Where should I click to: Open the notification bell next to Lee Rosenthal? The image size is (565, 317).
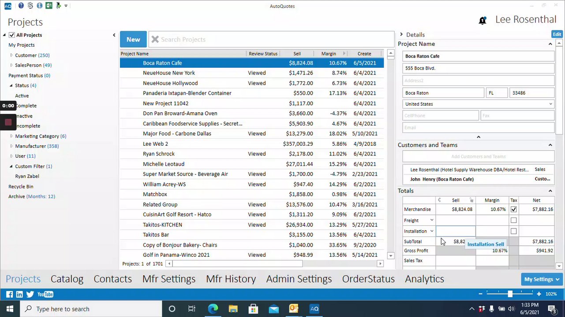tap(483, 20)
